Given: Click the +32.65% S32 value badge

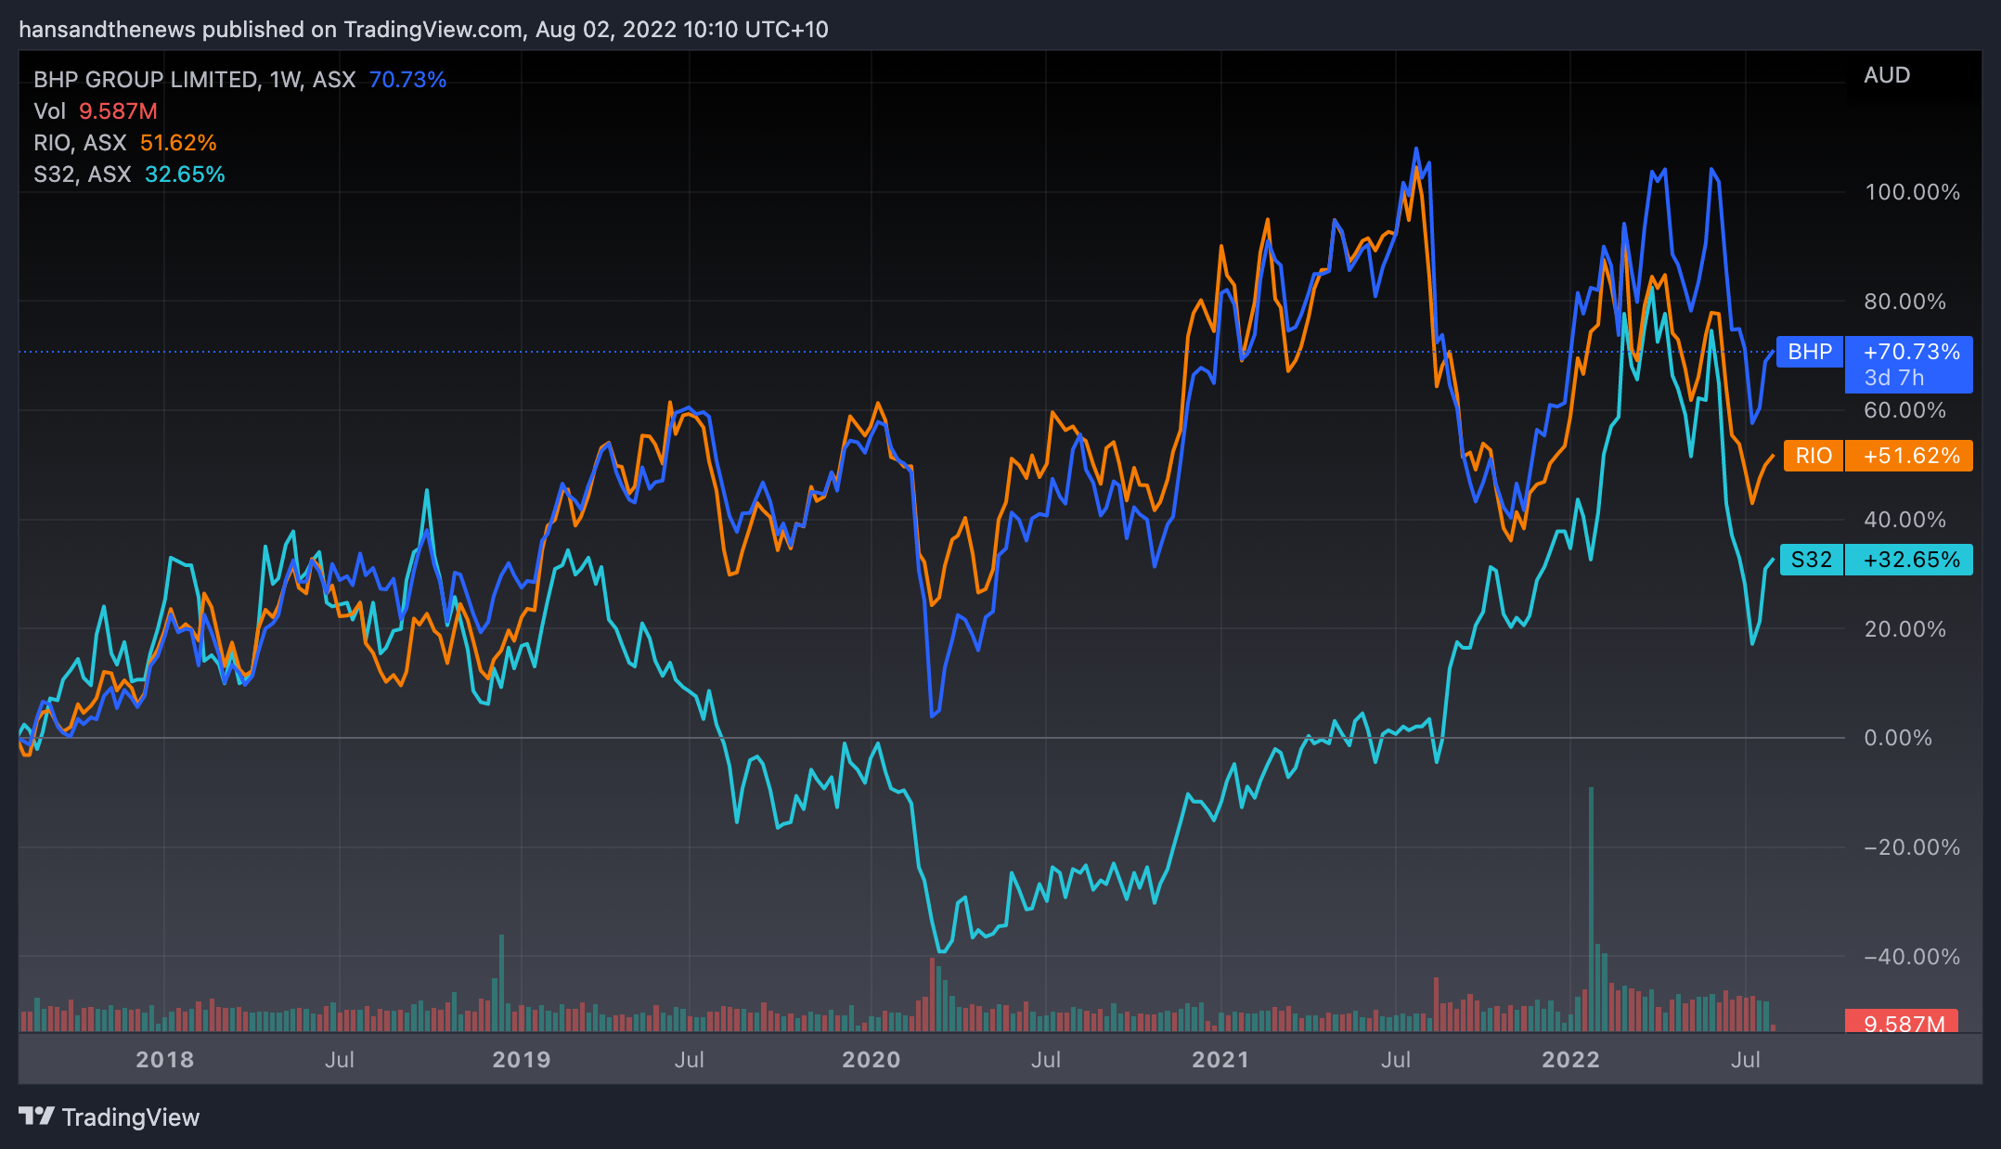Looking at the screenshot, I should click(x=1910, y=560).
